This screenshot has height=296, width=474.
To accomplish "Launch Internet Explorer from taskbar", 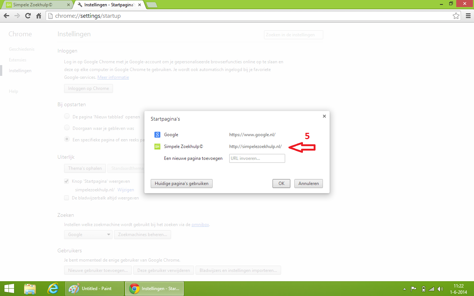I will point(53,289).
